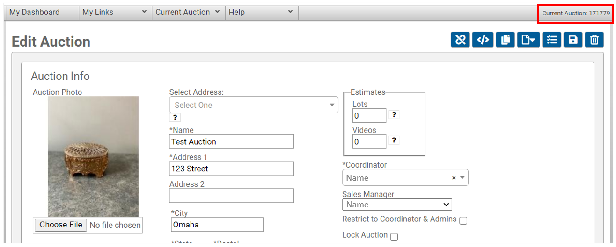The height and width of the screenshot is (247, 616).
Task: Click the auction photo thumbnail
Action: point(93,156)
